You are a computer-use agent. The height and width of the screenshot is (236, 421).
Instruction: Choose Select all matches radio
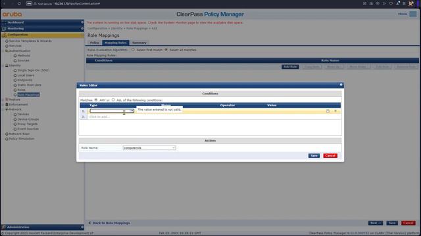pyautogui.click(x=166, y=50)
